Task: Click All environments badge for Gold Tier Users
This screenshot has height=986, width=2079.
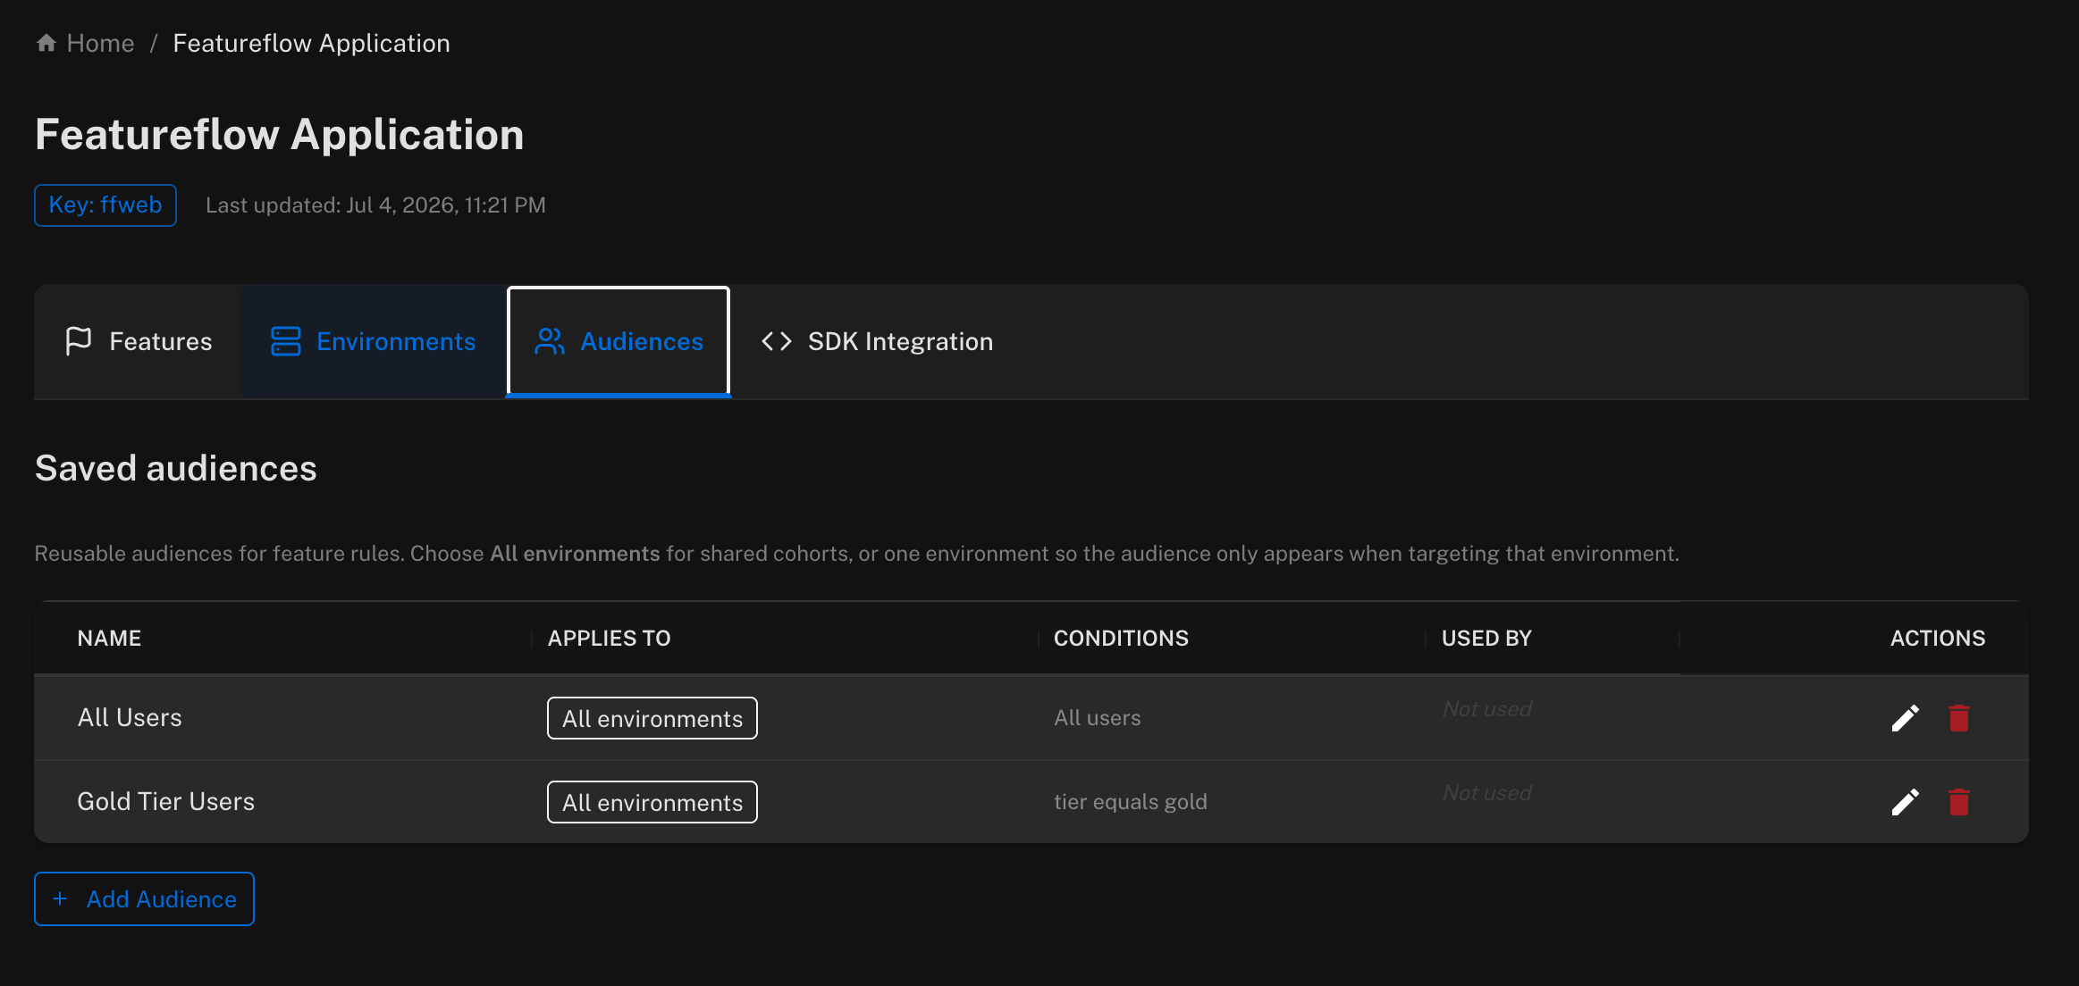Action: pyautogui.click(x=652, y=802)
